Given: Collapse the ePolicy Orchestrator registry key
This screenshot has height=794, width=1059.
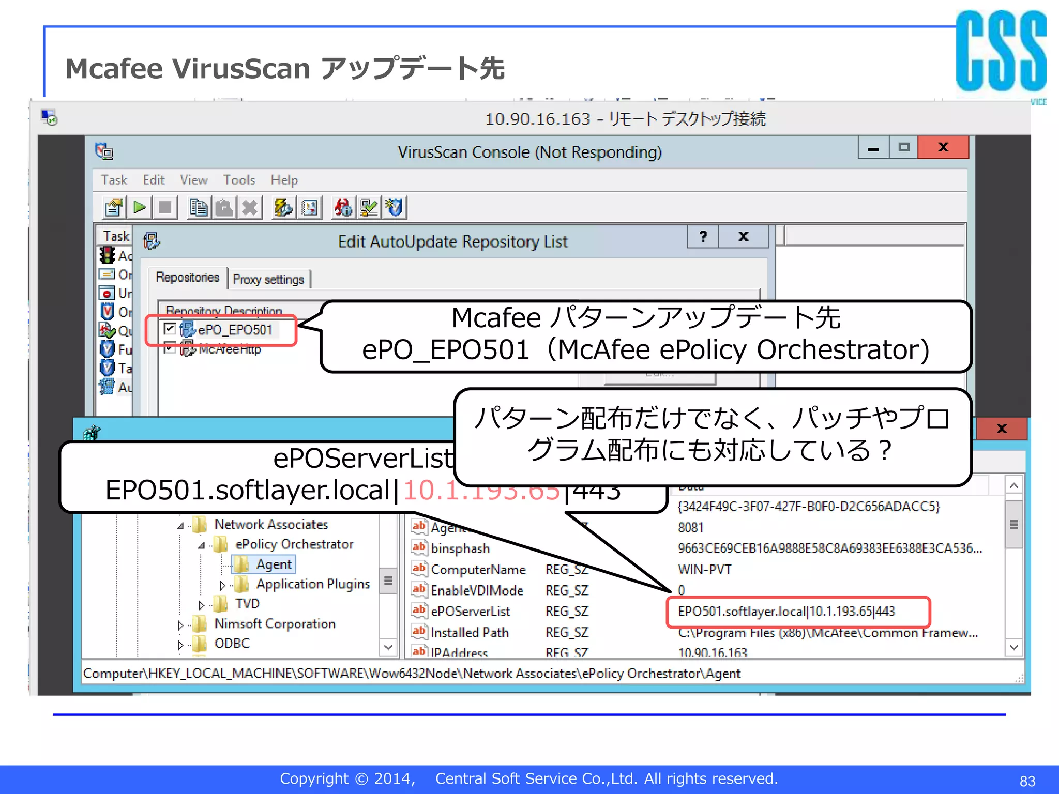Looking at the screenshot, I should pyautogui.click(x=202, y=545).
